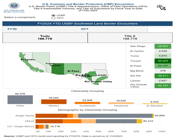The image size is (175, 140).
Task: Click the FY2024 YTD USBP banner header
Action: [87, 24]
